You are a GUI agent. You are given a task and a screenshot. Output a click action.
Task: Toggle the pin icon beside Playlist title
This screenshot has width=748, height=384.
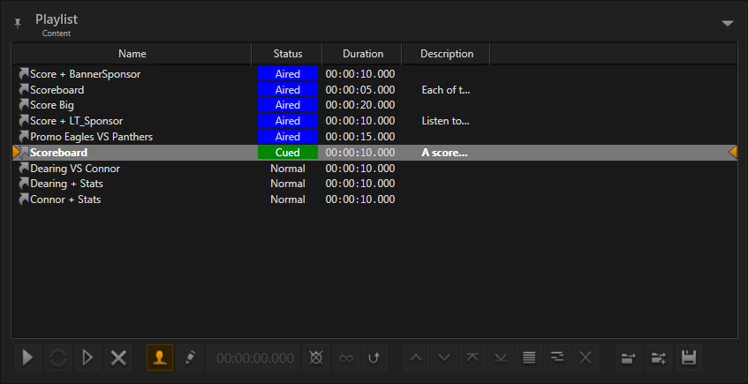click(18, 23)
